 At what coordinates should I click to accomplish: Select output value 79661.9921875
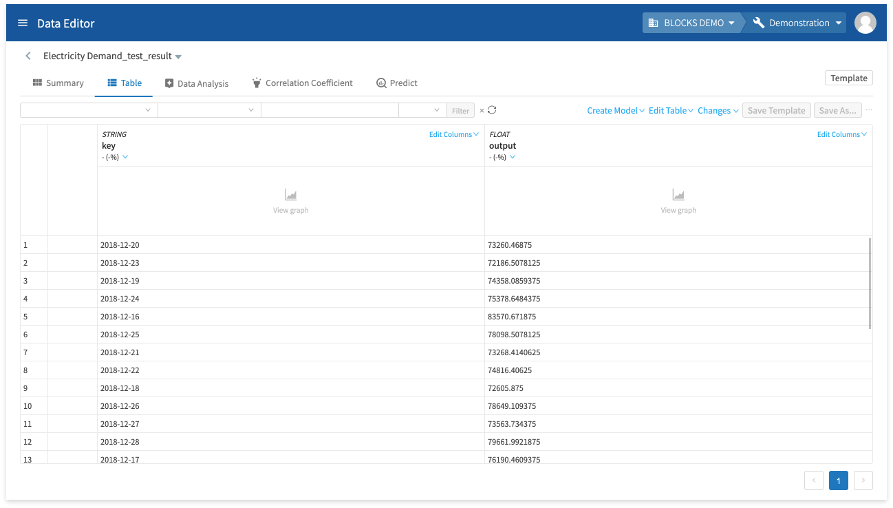[678, 442]
